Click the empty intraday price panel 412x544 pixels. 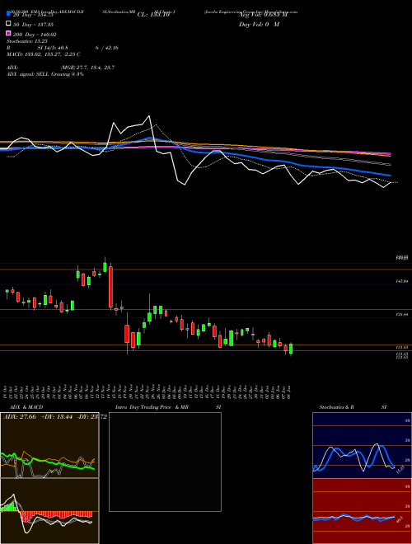click(165, 462)
